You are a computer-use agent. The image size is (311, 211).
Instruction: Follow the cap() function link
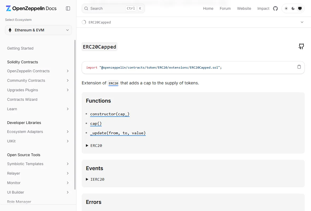click(x=96, y=124)
